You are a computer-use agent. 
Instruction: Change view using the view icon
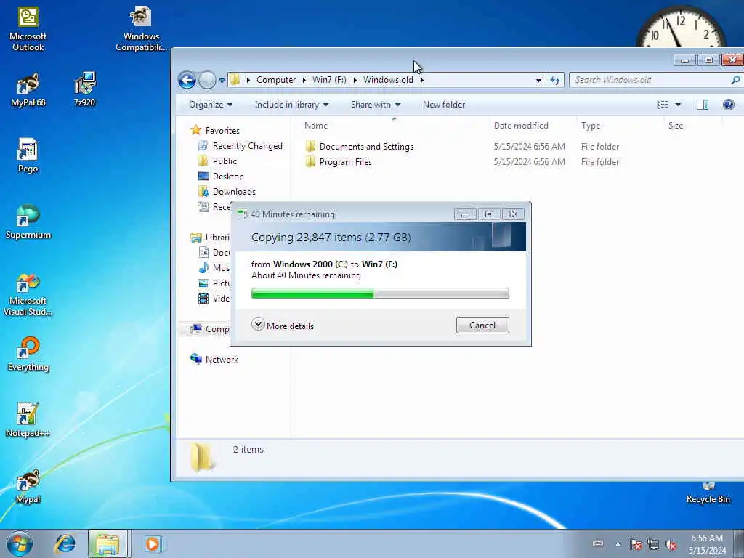coord(663,105)
